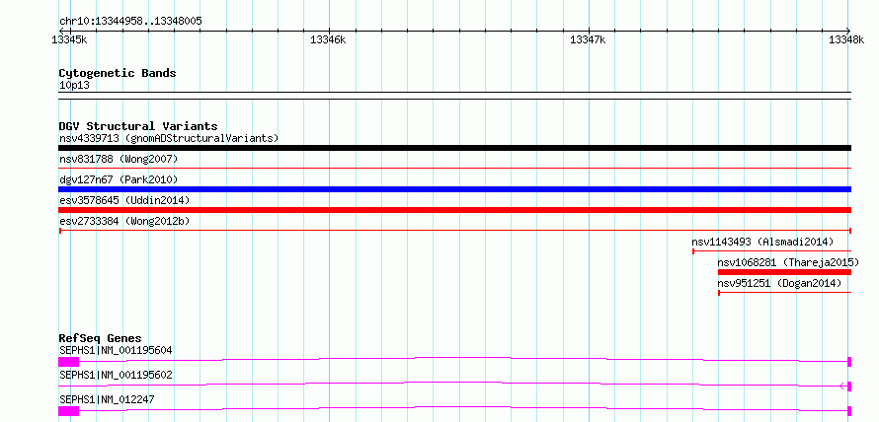Click the 13345k ruler tick label

click(69, 39)
